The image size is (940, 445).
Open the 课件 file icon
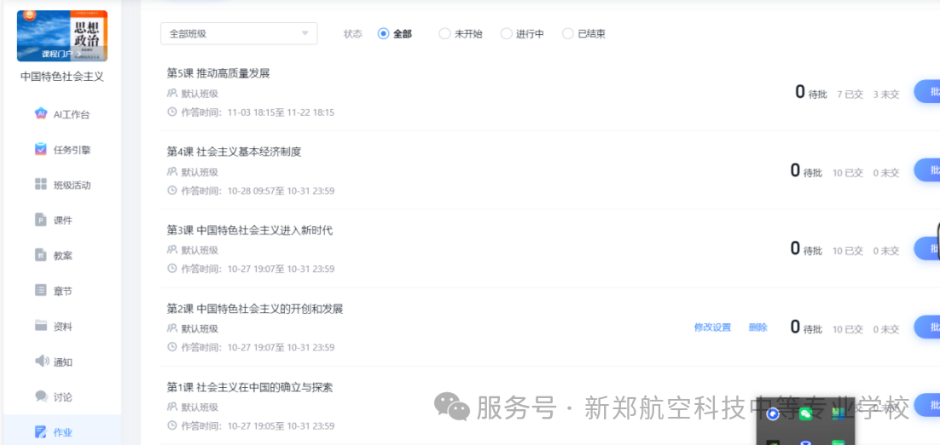tap(41, 220)
